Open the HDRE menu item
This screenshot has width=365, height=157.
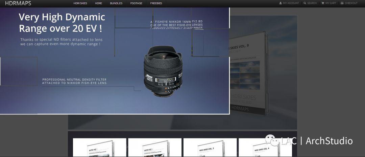pyautogui.click(x=98, y=3)
